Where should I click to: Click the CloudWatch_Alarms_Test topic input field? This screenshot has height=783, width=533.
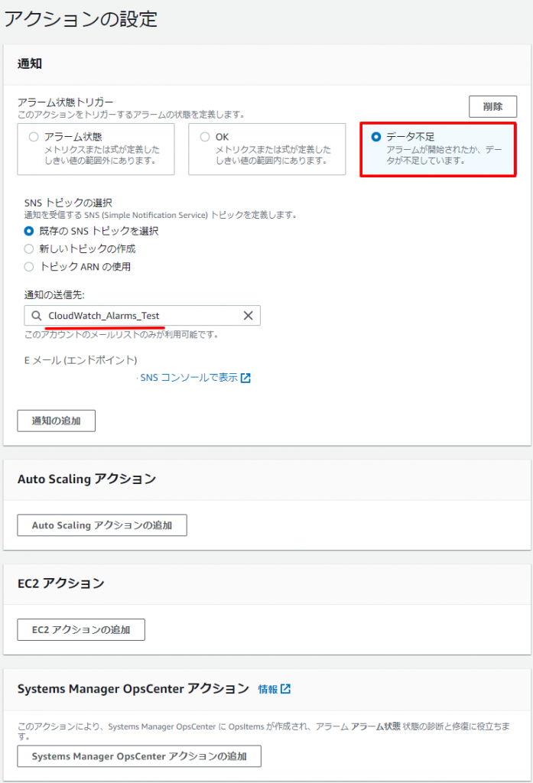[142, 316]
